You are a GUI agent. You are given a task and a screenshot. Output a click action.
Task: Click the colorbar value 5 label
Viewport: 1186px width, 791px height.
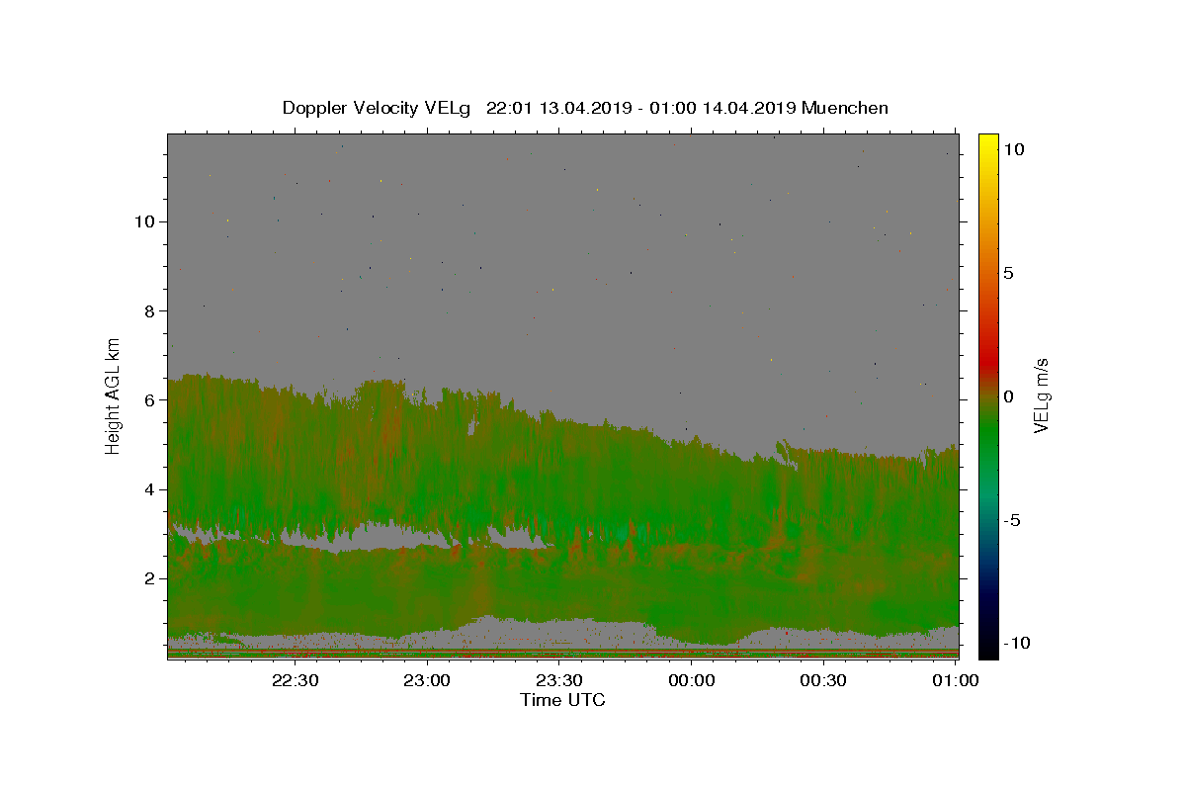[x=1008, y=273]
